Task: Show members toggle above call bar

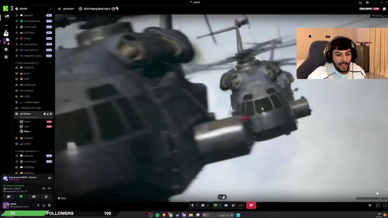Action: point(222,197)
